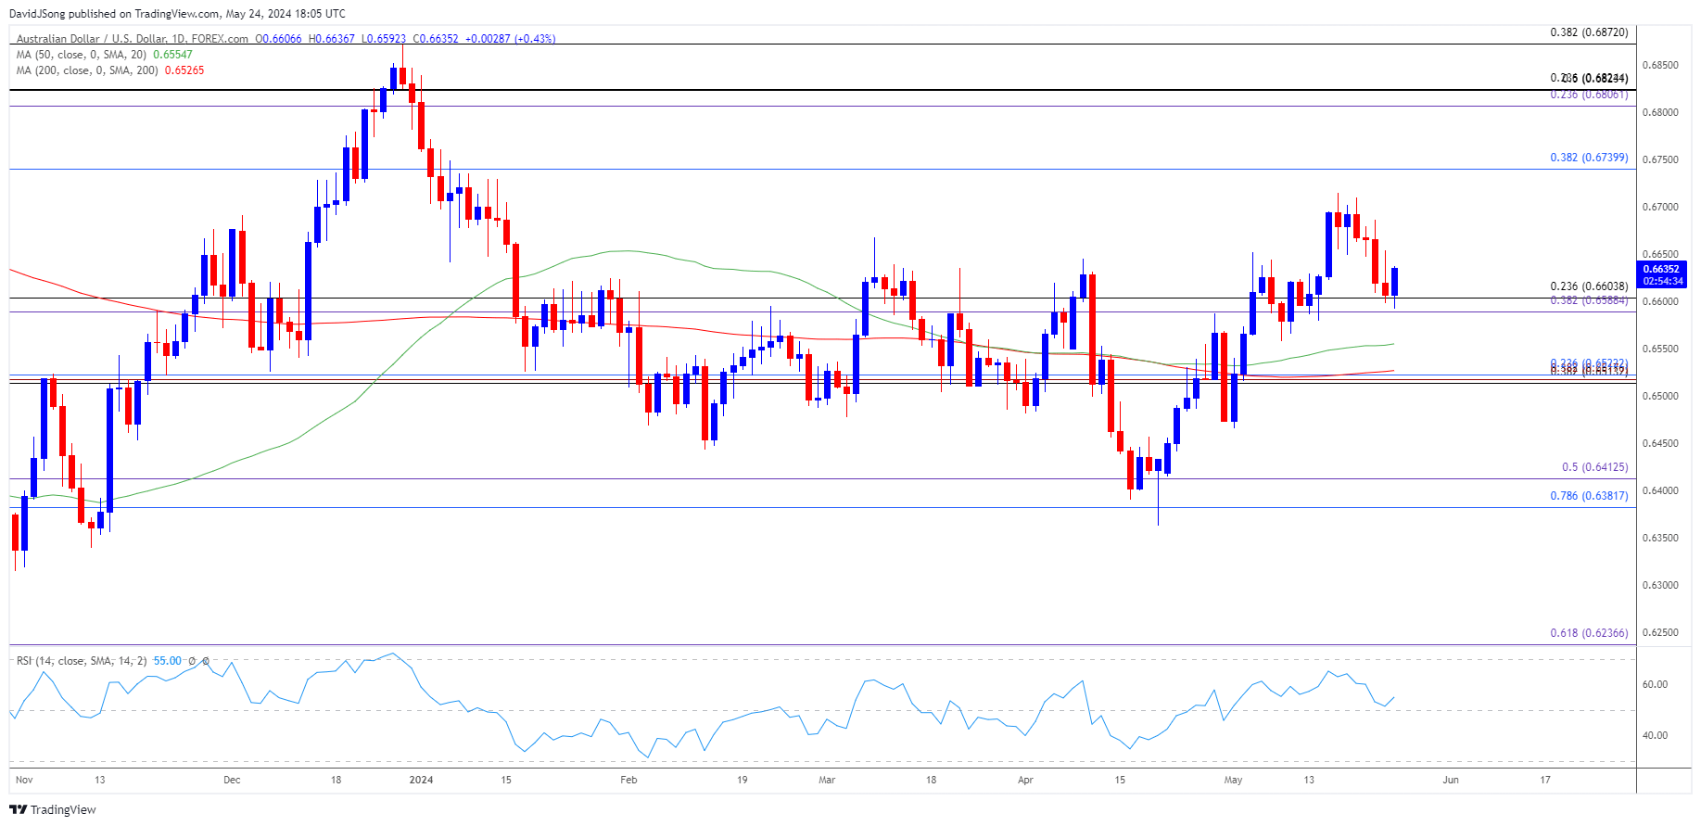The height and width of the screenshot is (826, 1701).
Task: Click the Fibonacci label 0.236 (0.68061)
Action: click(x=1589, y=95)
